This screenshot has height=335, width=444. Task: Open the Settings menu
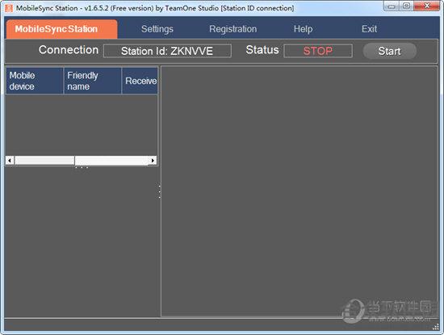tap(157, 29)
